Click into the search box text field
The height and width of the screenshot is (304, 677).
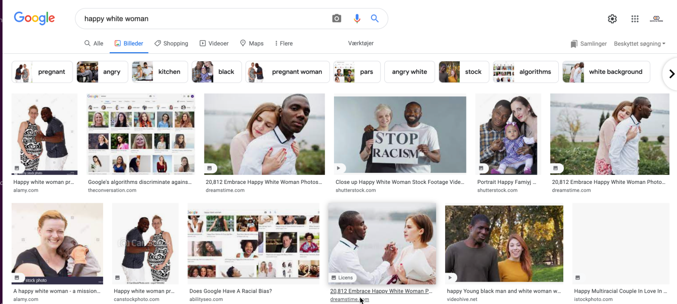point(203,19)
